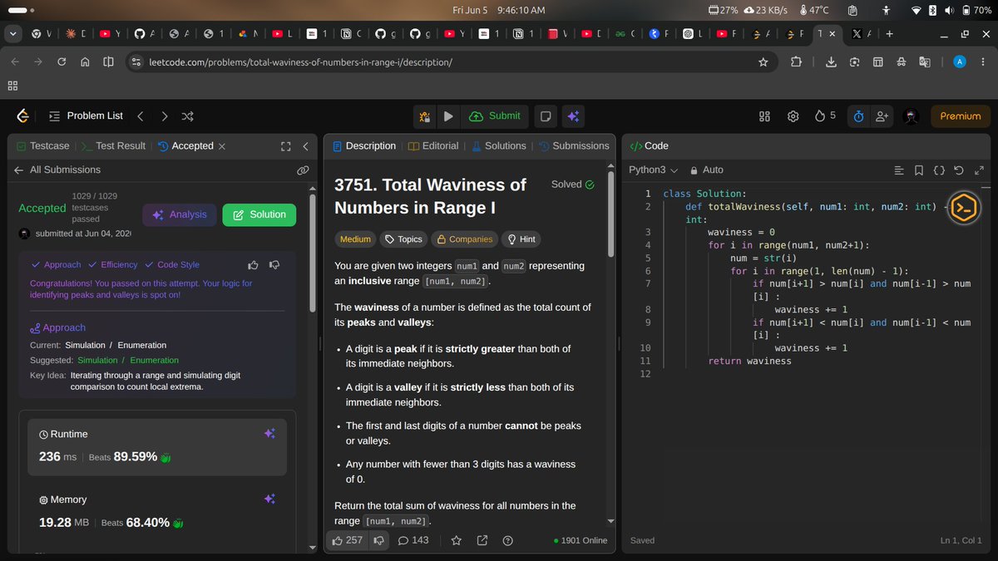Open the suggested Simulation approach link

coord(97,360)
